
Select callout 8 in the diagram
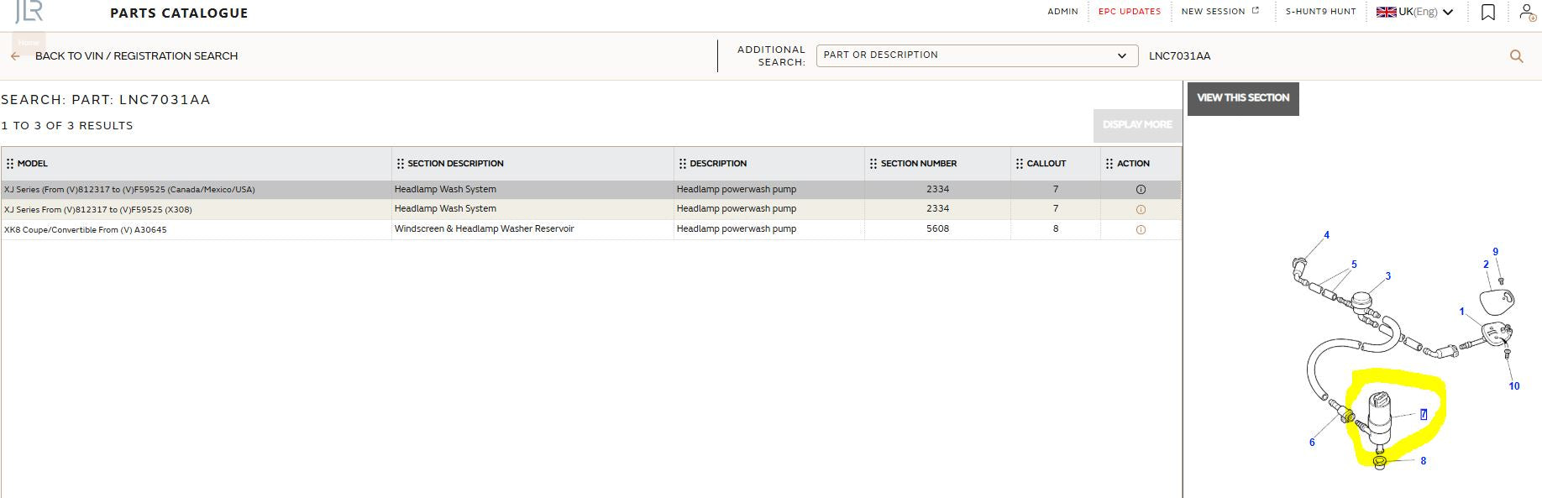(x=1423, y=461)
